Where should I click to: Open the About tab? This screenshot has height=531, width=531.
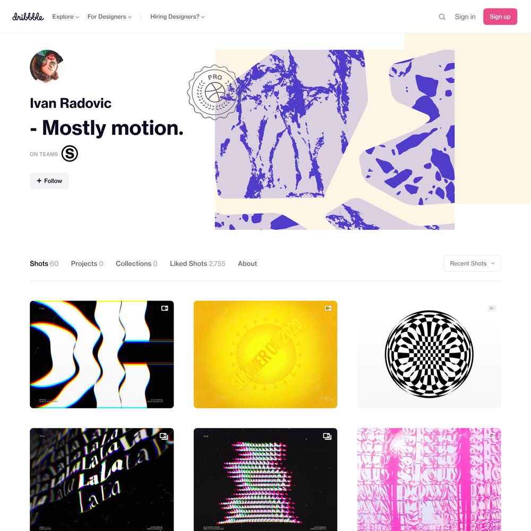[247, 263]
